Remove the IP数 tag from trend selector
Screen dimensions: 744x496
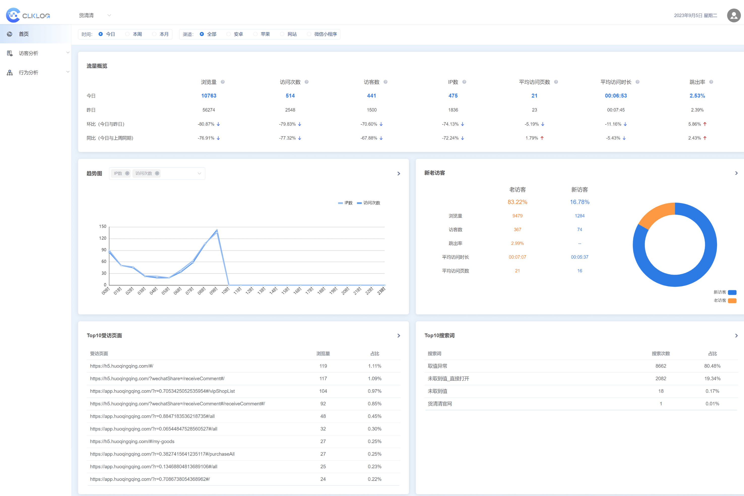pyautogui.click(x=127, y=173)
